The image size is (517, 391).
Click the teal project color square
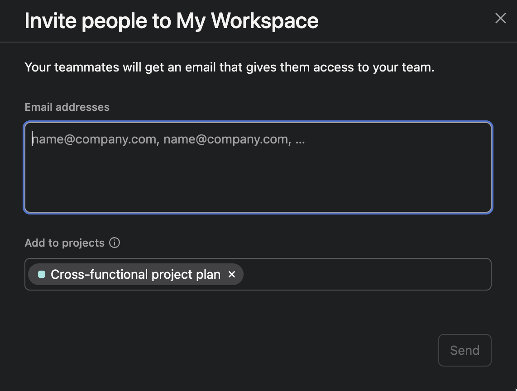point(42,274)
